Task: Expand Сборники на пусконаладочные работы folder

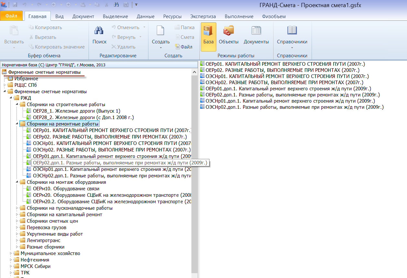Action: (x=17, y=208)
